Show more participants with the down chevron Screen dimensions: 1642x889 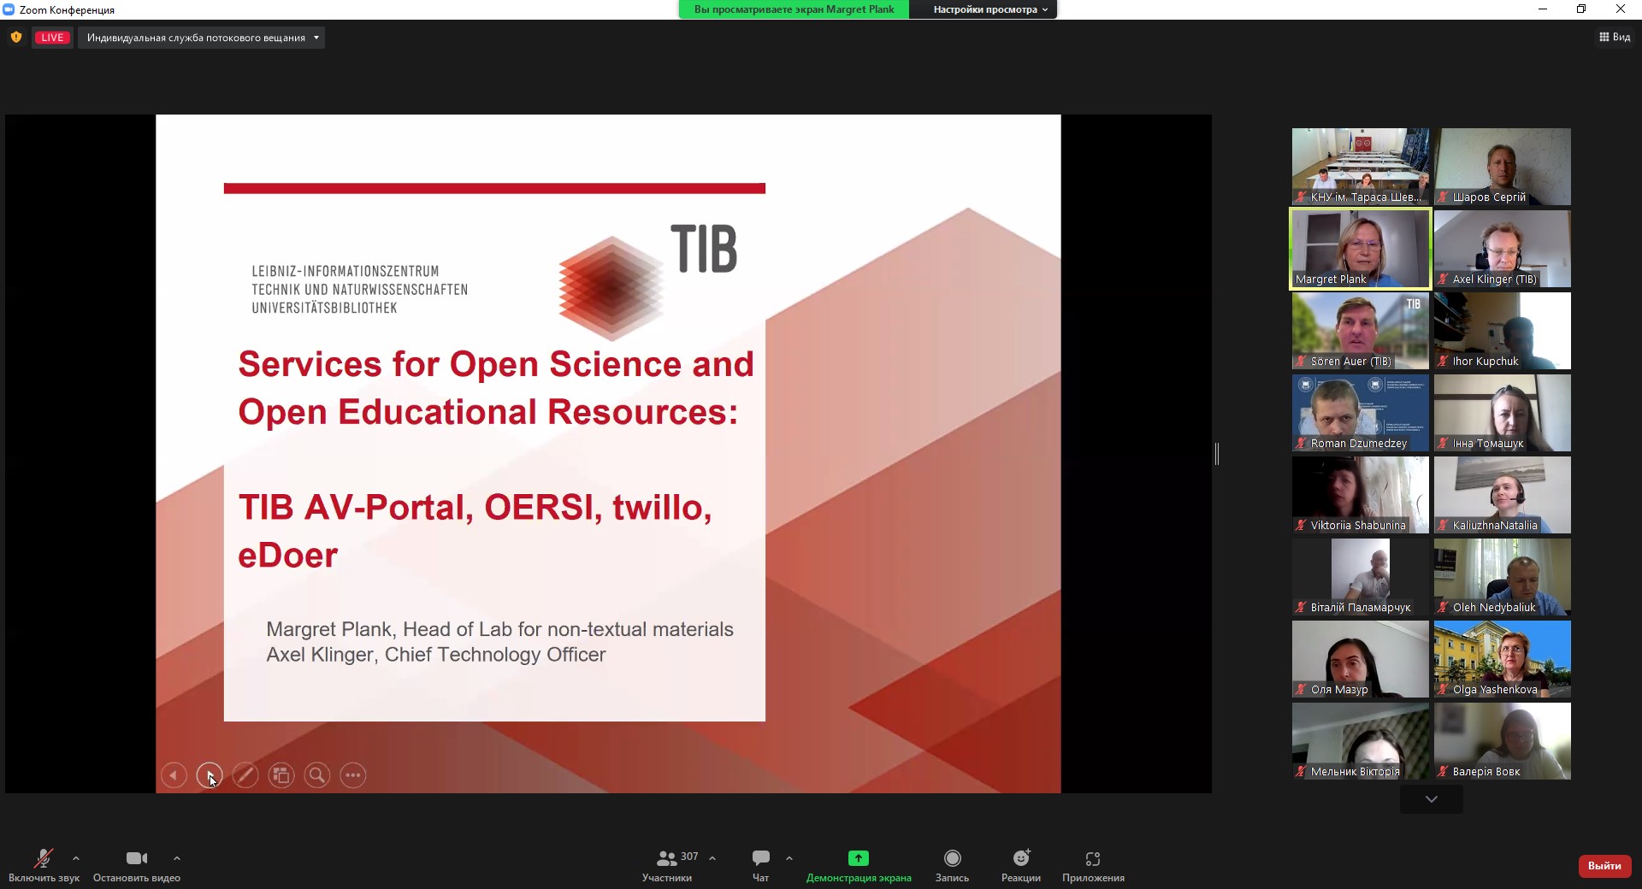coord(1432,799)
